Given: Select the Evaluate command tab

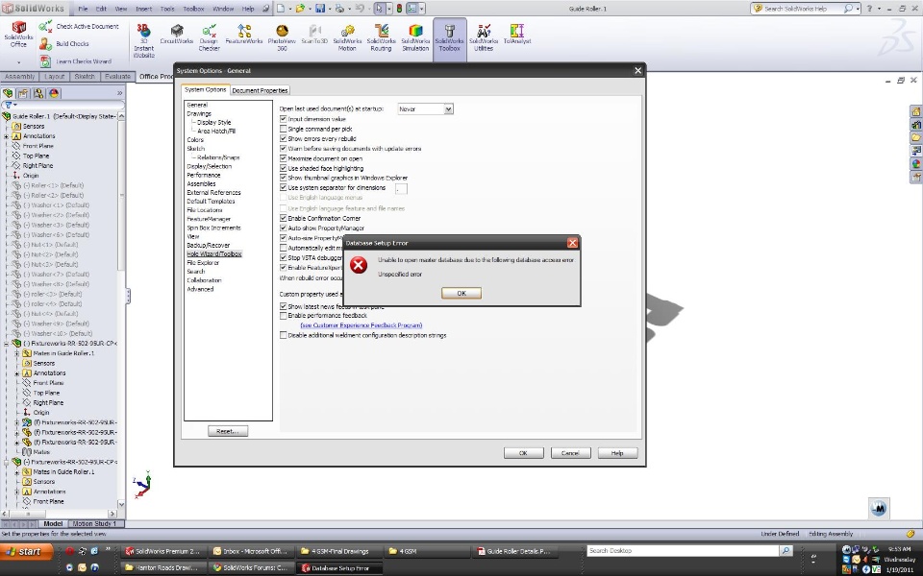Looking at the screenshot, I should (117, 77).
